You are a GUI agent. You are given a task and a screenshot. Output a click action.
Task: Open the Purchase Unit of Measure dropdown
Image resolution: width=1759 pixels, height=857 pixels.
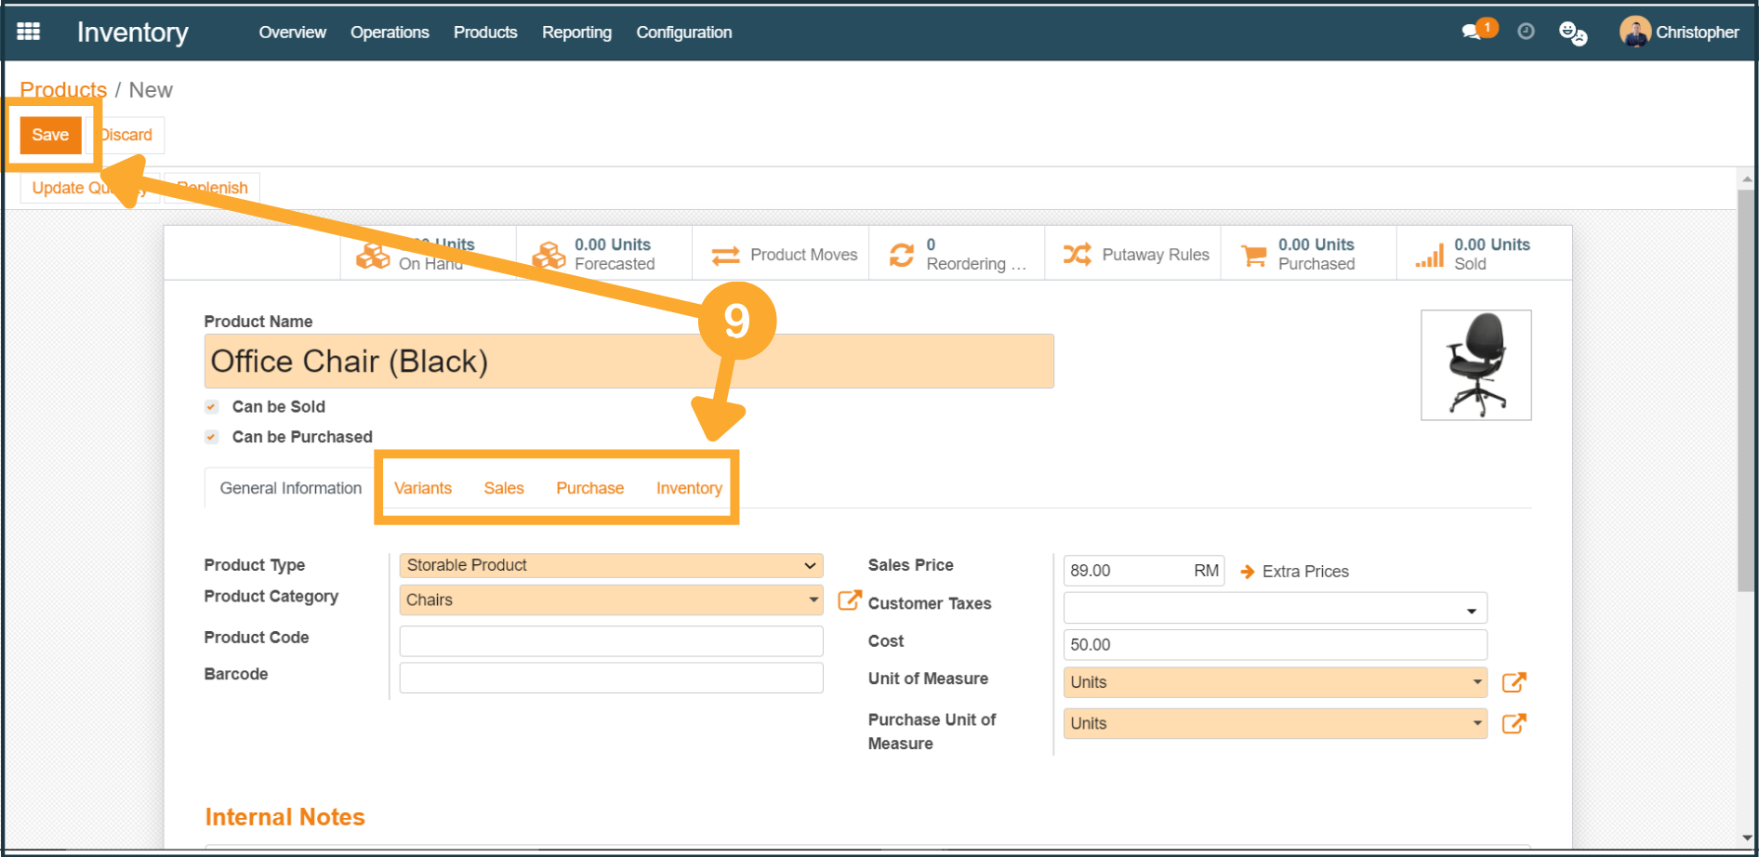pos(1275,723)
